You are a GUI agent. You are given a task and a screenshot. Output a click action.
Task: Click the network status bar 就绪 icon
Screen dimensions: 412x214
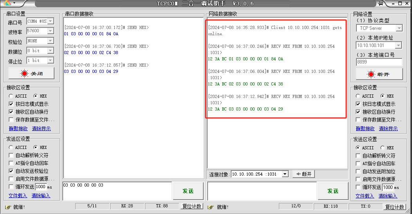tap(211, 207)
